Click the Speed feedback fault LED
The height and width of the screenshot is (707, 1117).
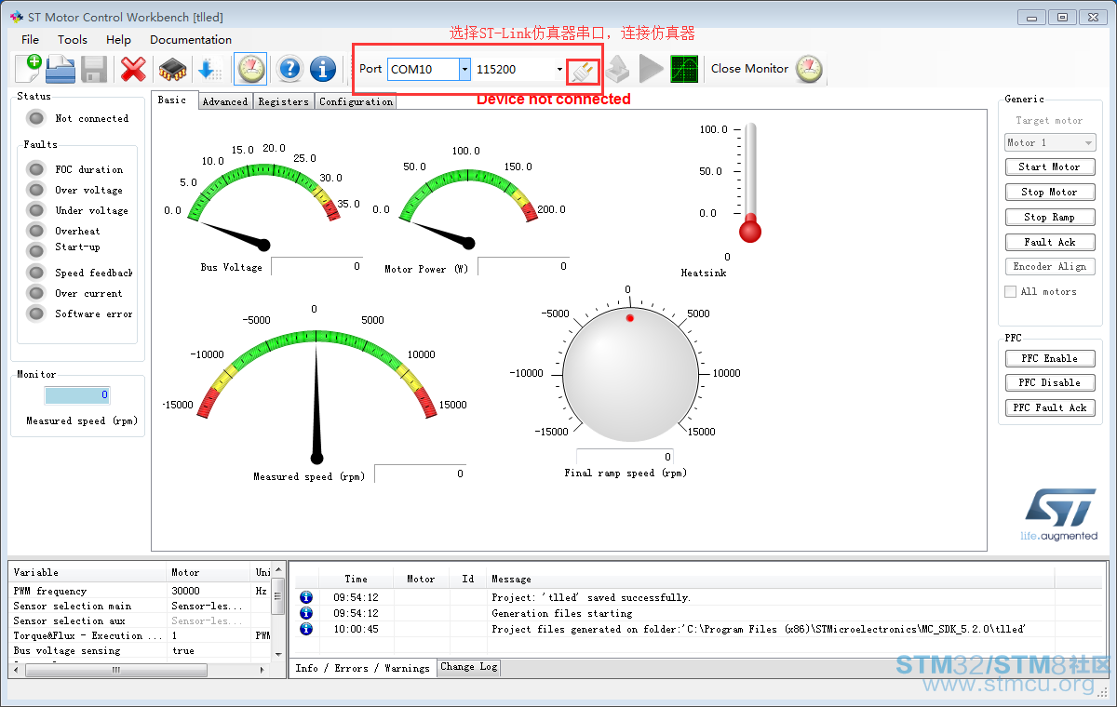pyautogui.click(x=36, y=273)
